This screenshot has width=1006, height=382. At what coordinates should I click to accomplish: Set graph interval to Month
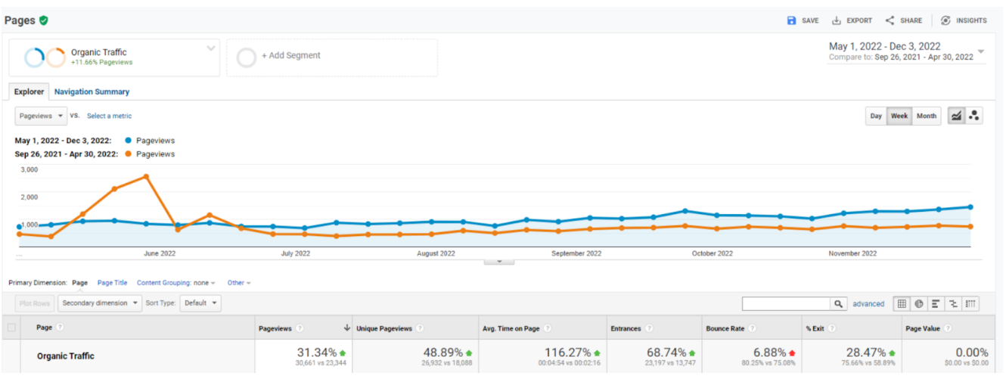pyautogui.click(x=926, y=116)
